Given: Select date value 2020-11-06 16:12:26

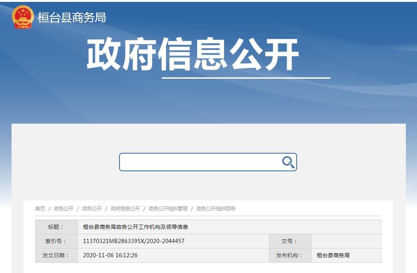Looking at the screenshot, I should pos(110,255).
